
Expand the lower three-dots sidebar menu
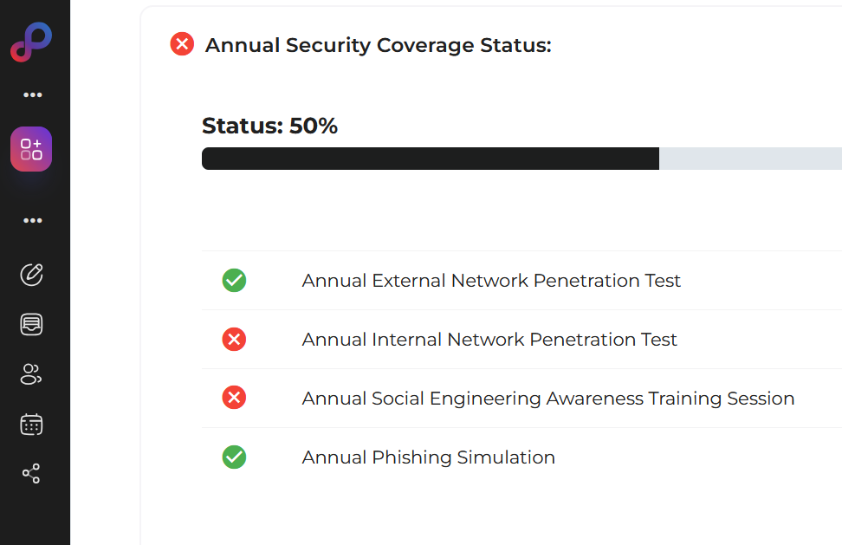pyautogui.click(x=33, y=221)
